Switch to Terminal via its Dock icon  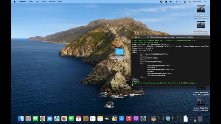[175, 118]
